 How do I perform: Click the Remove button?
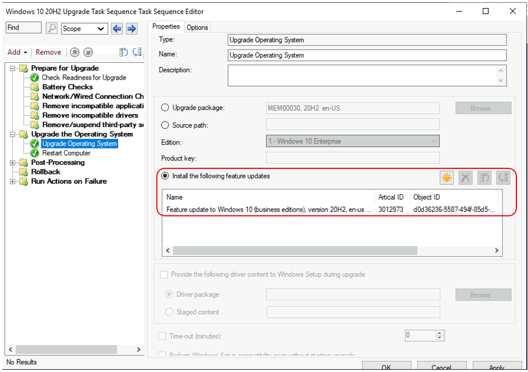point(49,52)
